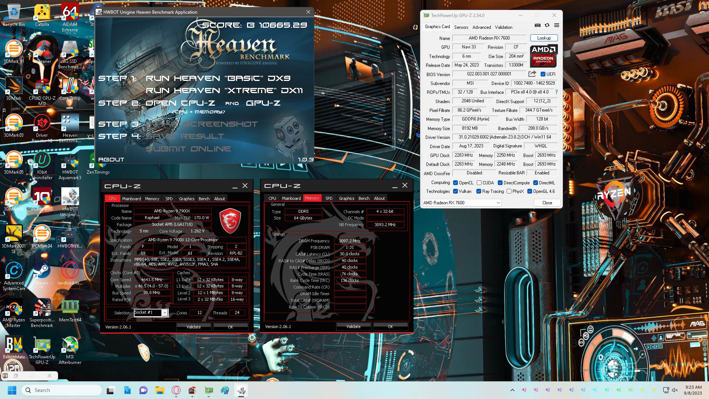Click the Bus Interface question mark icon
The image size is (709, 399).
(x=556, y=92)
